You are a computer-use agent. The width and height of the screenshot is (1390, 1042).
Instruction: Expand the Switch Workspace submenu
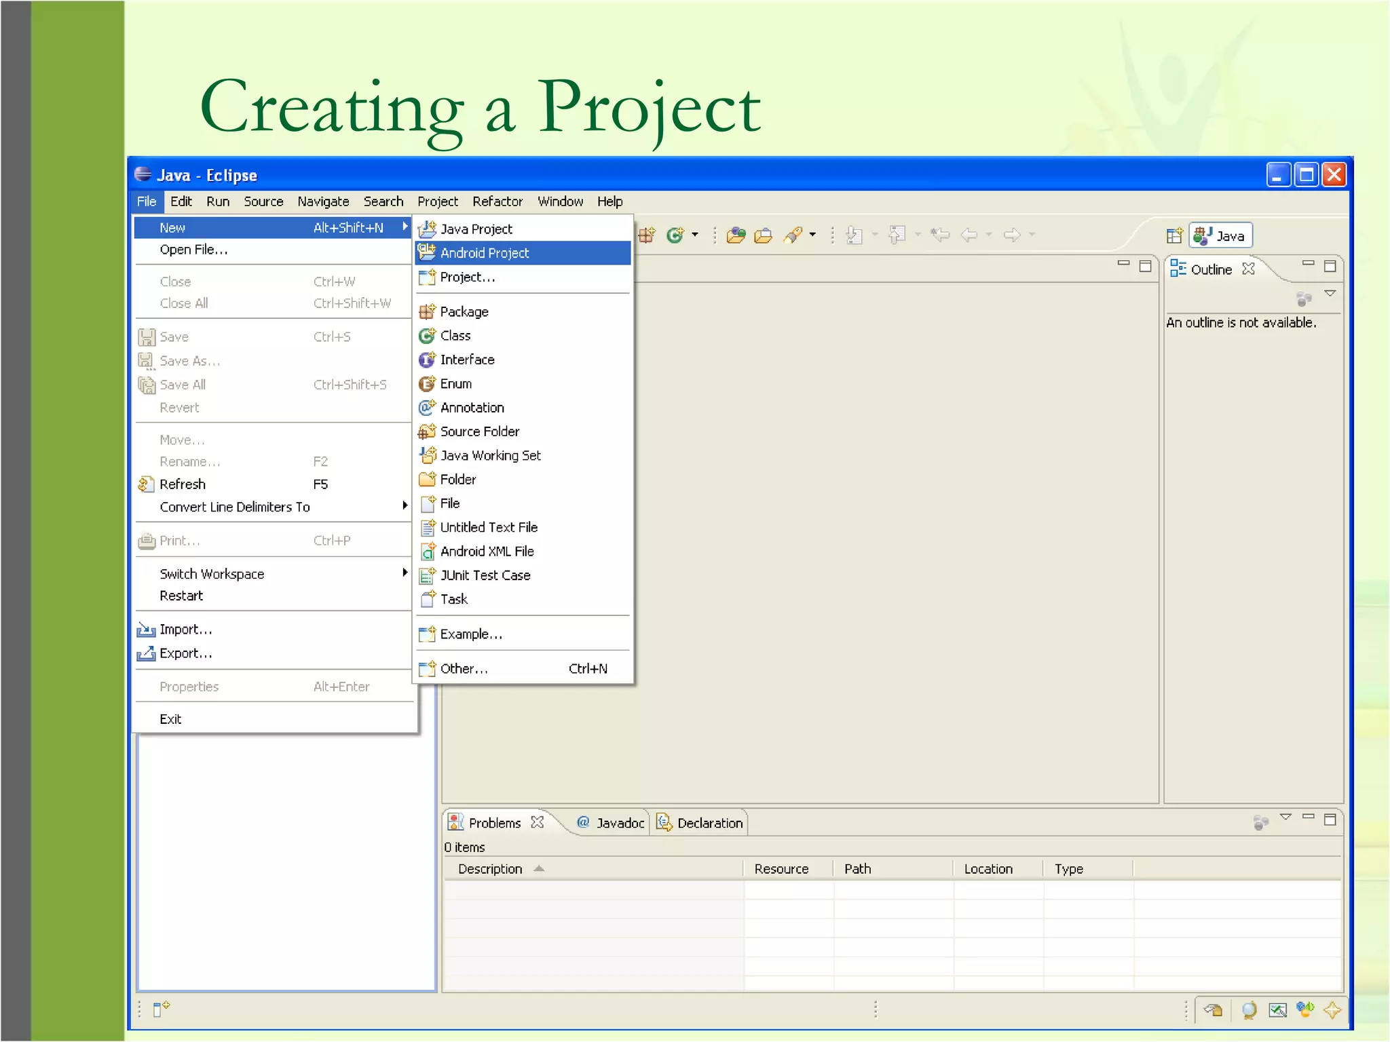273,574
